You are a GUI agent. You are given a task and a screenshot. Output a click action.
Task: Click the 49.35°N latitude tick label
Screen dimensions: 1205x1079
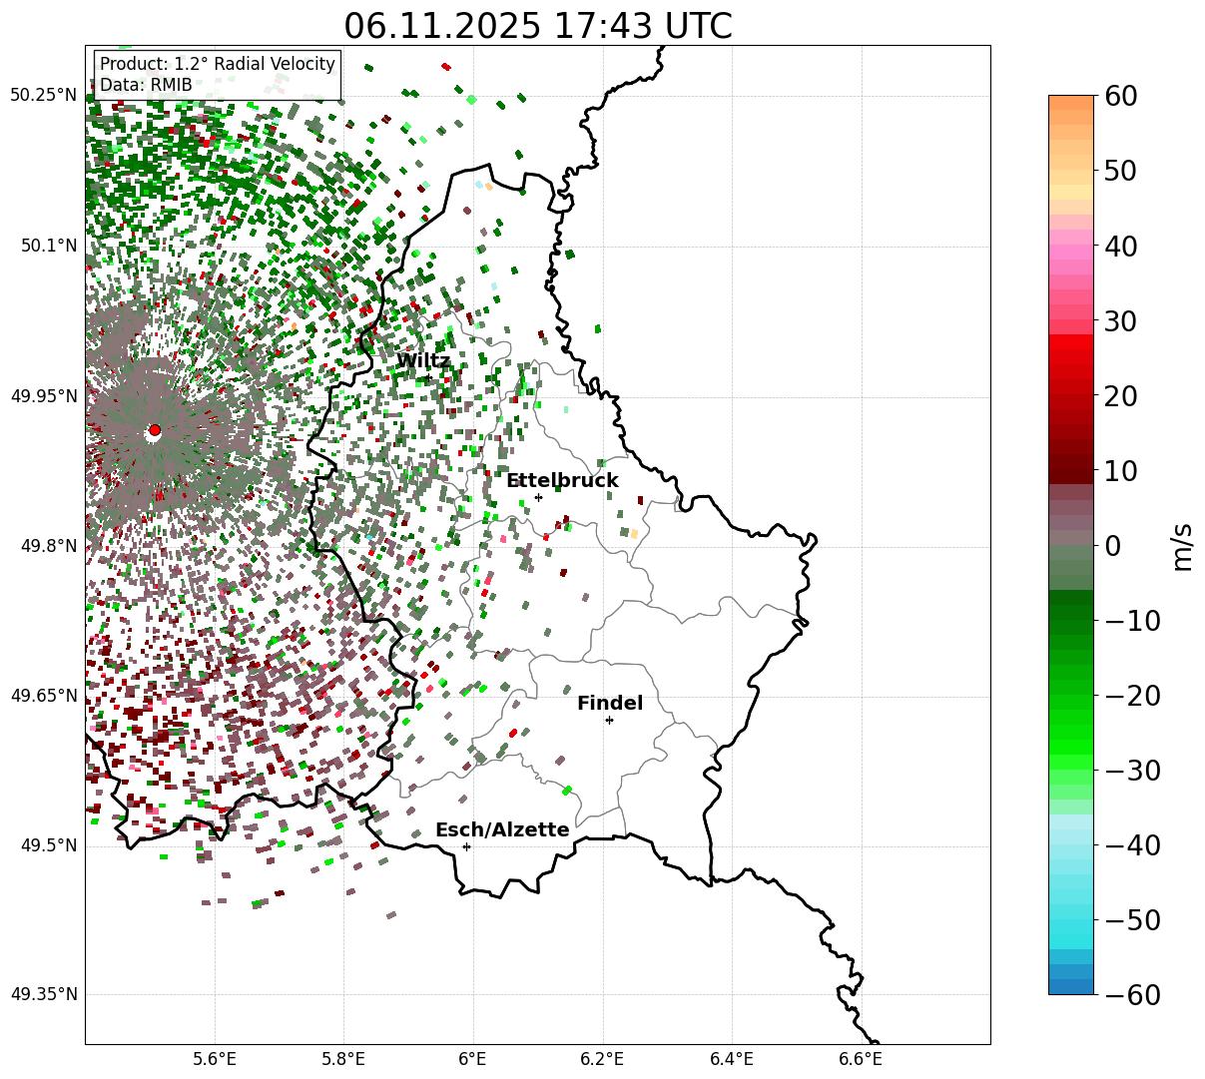coord(44,994)
